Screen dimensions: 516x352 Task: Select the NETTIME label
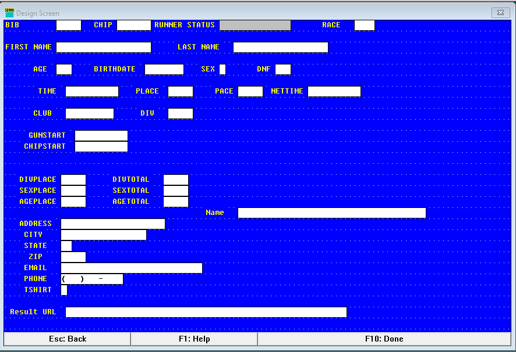[x=287, y=91]
